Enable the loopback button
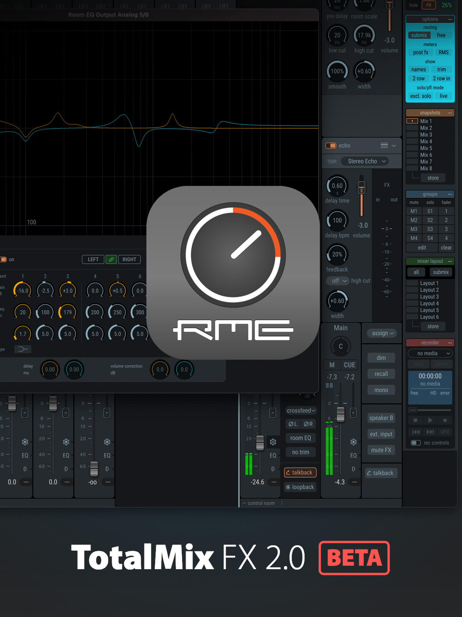The height and width of the screenshot is (617, 462). pyautogui.click(x=300, y=487)
